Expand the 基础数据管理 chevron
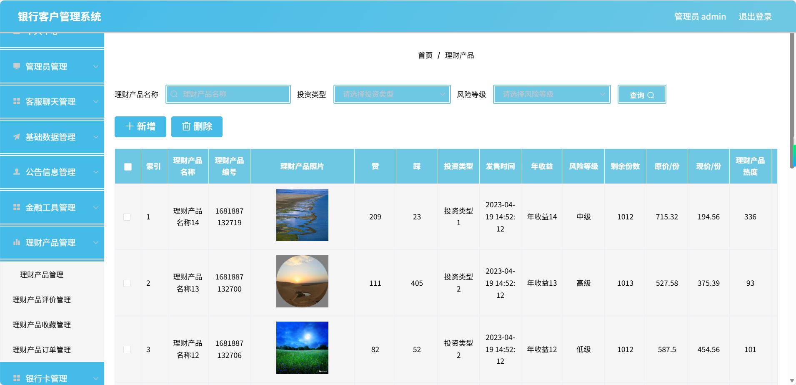This screenshot has width=796, height=385. tap(96, 137)
